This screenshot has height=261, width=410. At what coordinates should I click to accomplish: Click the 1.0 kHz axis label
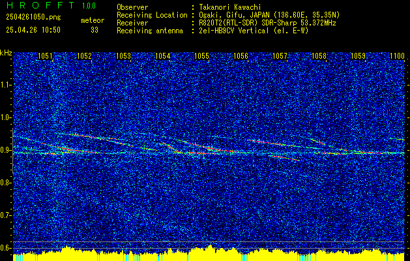[x=5, y=117]
